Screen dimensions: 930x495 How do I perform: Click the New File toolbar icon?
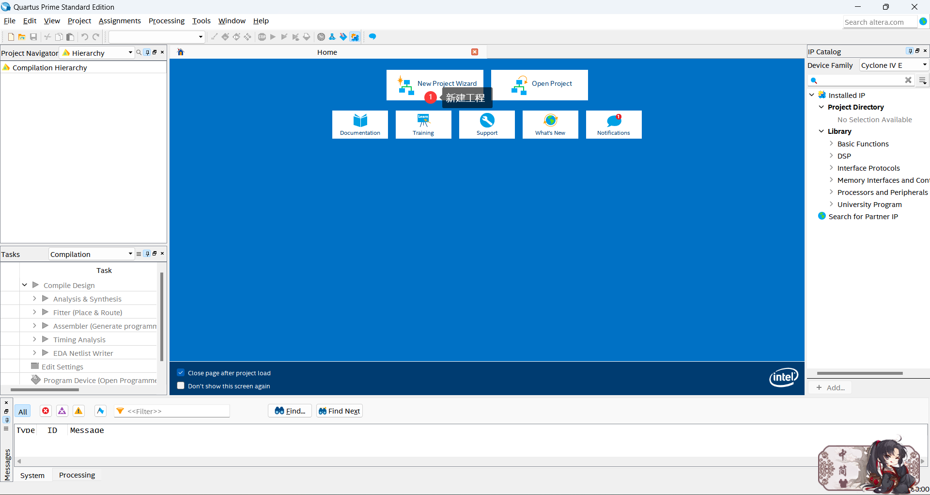[11, 37]
